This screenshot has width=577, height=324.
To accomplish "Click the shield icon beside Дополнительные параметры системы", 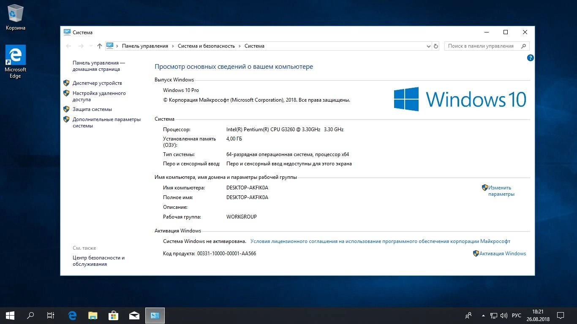I will pyautogui.click(x=66, y=119).
